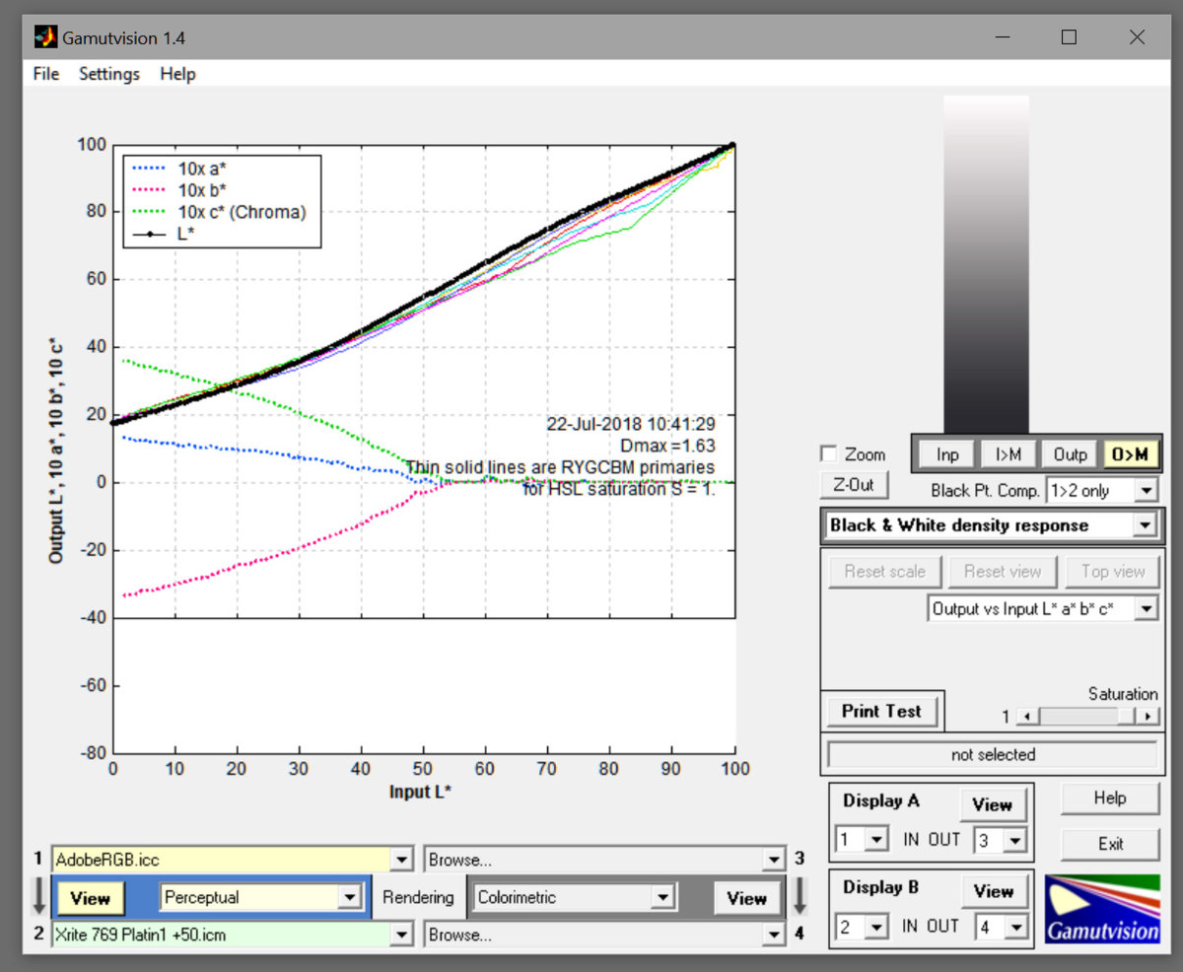Click the Print Test button
Screen dimensions: 1183x972
(x=881, y=711)
